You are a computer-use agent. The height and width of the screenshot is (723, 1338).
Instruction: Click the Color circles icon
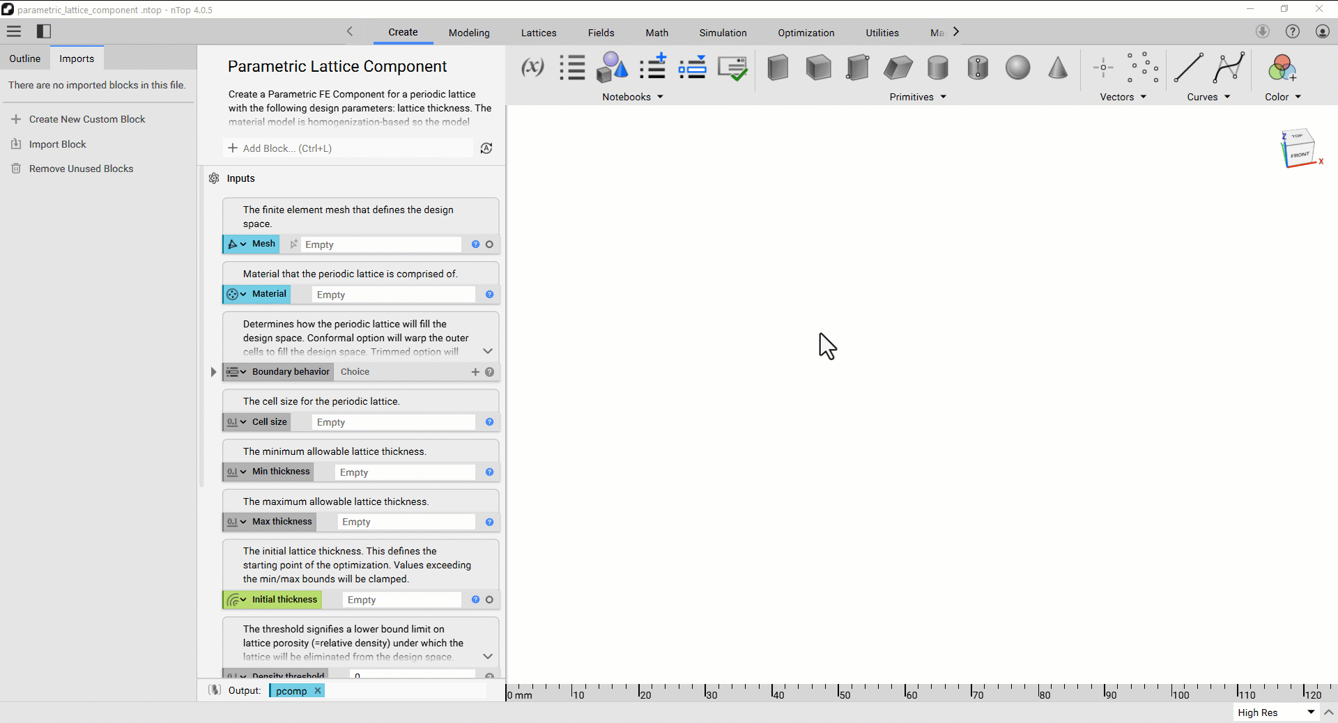point(1282,68)
